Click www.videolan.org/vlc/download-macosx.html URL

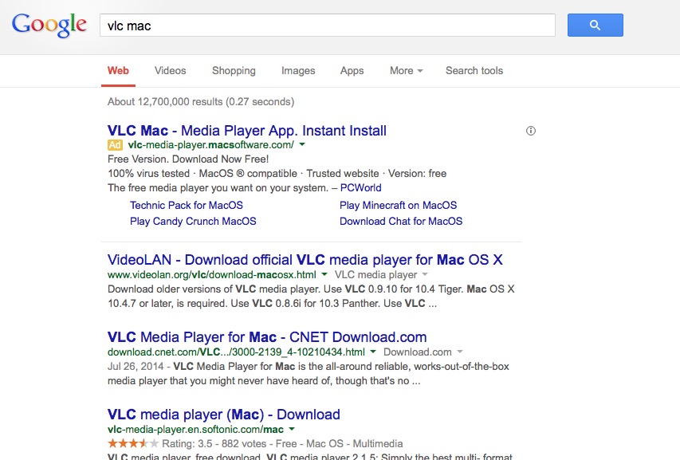211,274
